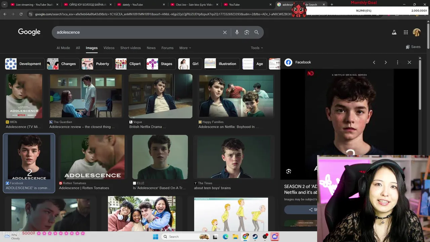Image resolution: width=430 pixels, height=242 pixels.
Task: Open Saves collection
Action: click(x=413, y=47)
